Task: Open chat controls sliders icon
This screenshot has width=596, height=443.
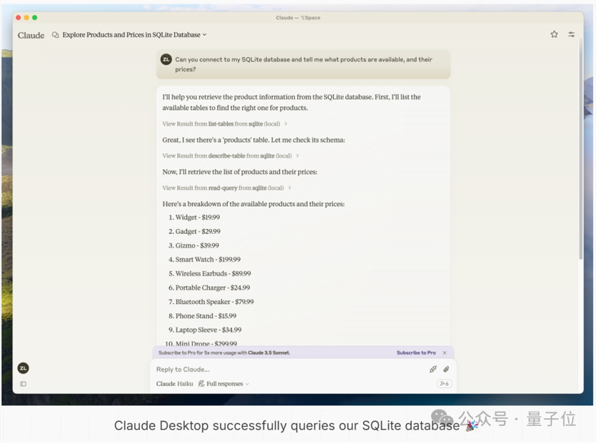Action: point(572,34)
